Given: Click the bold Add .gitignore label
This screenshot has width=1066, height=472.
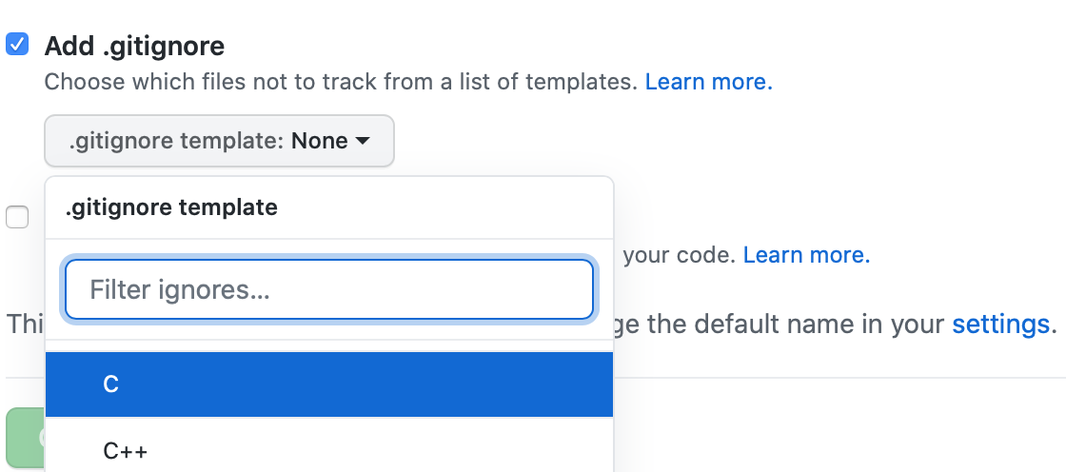Looking at the screenshot, I should 134,45.
